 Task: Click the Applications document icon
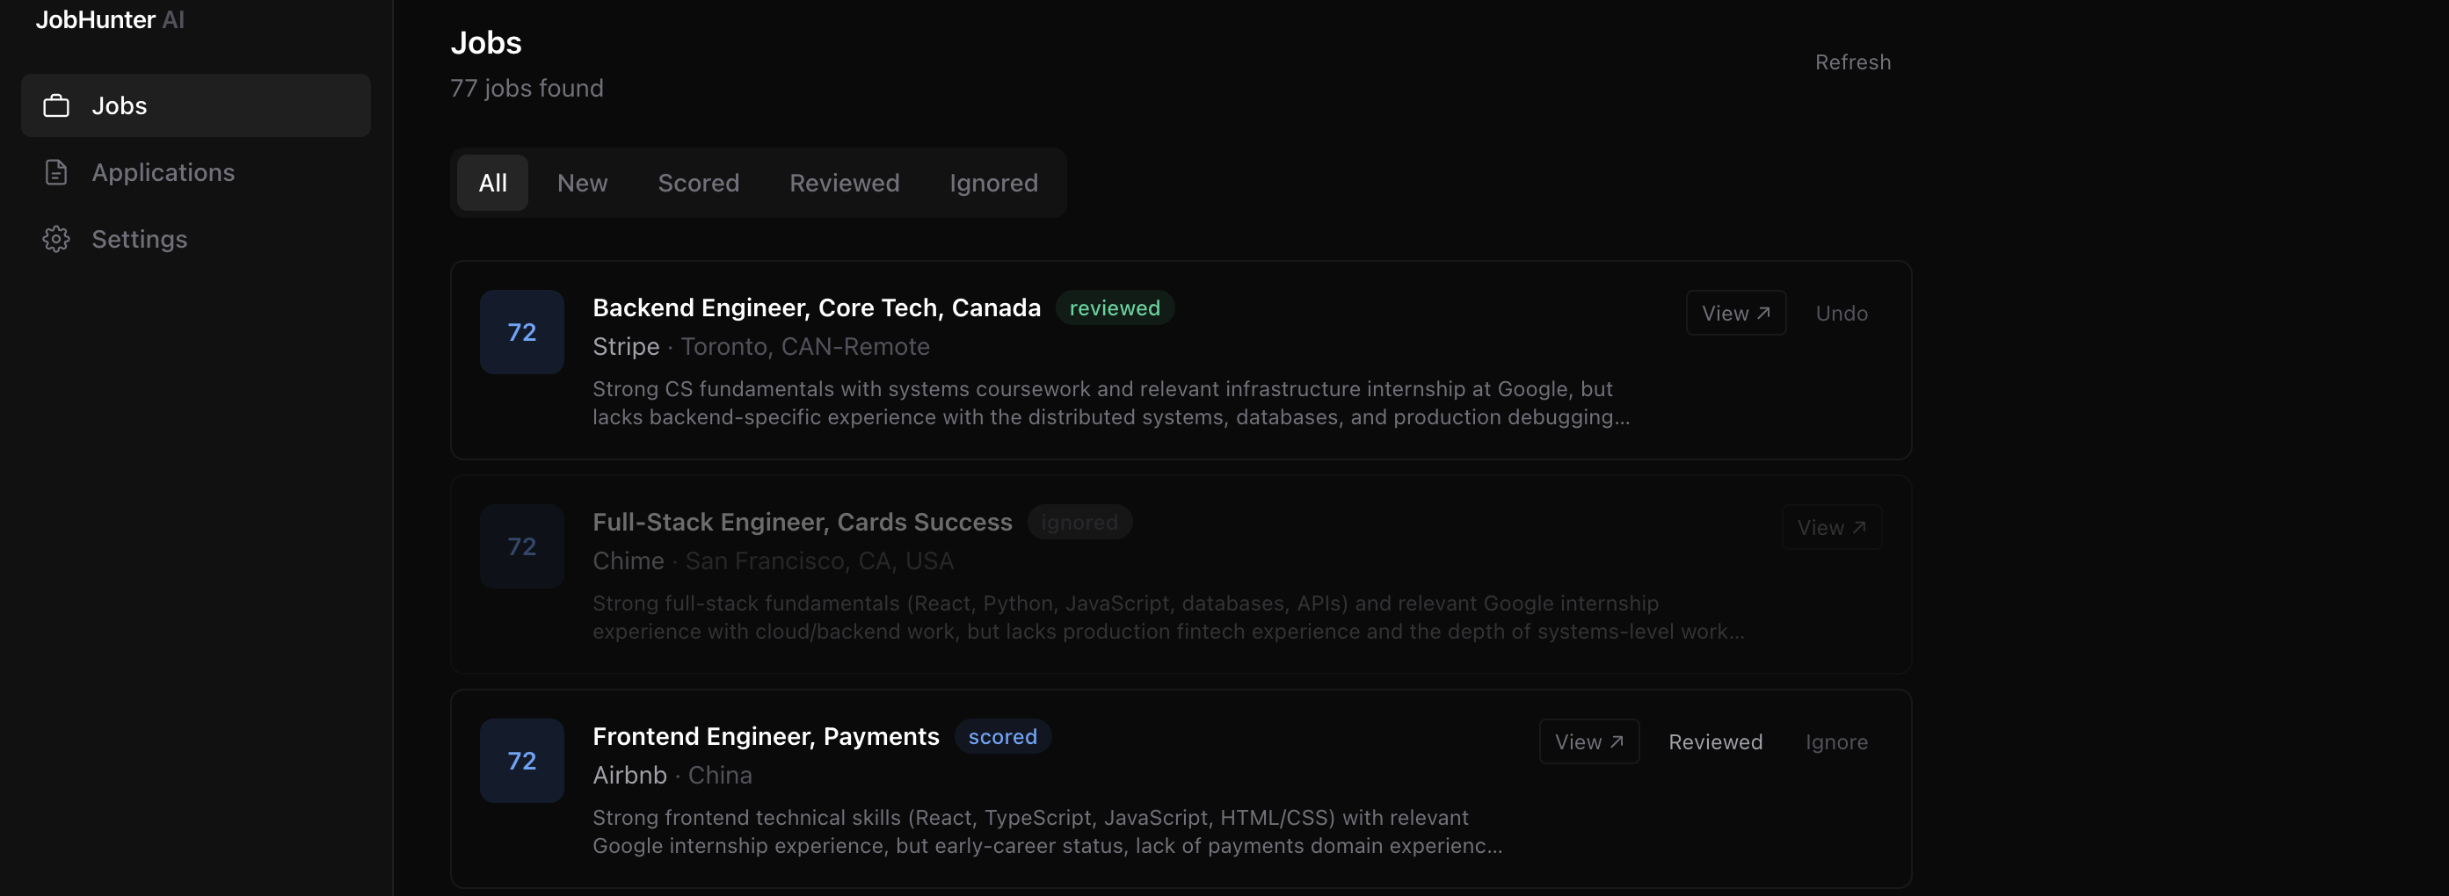tap(56, 172)
